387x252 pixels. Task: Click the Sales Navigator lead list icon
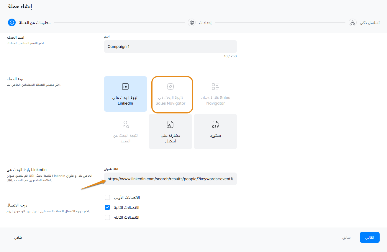216,87
